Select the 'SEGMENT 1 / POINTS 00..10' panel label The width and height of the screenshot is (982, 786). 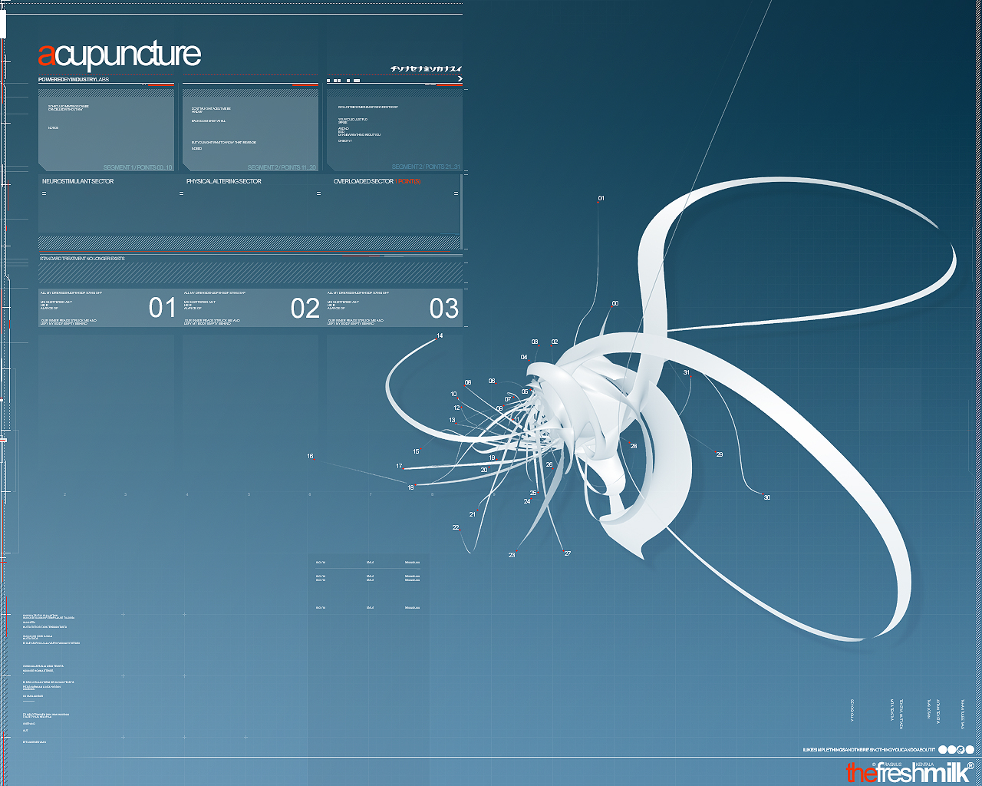click(x=138, y=167)
